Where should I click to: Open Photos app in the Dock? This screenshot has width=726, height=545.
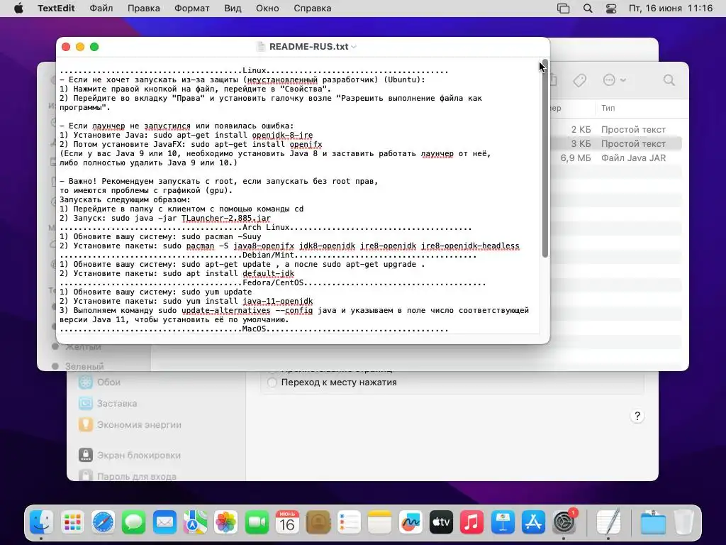pos(226,523)
